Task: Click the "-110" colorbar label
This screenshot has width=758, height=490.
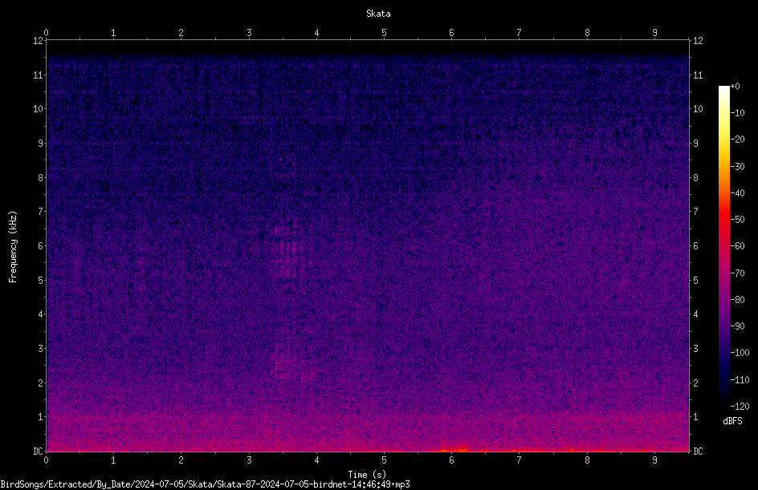Action: (740, 380)
